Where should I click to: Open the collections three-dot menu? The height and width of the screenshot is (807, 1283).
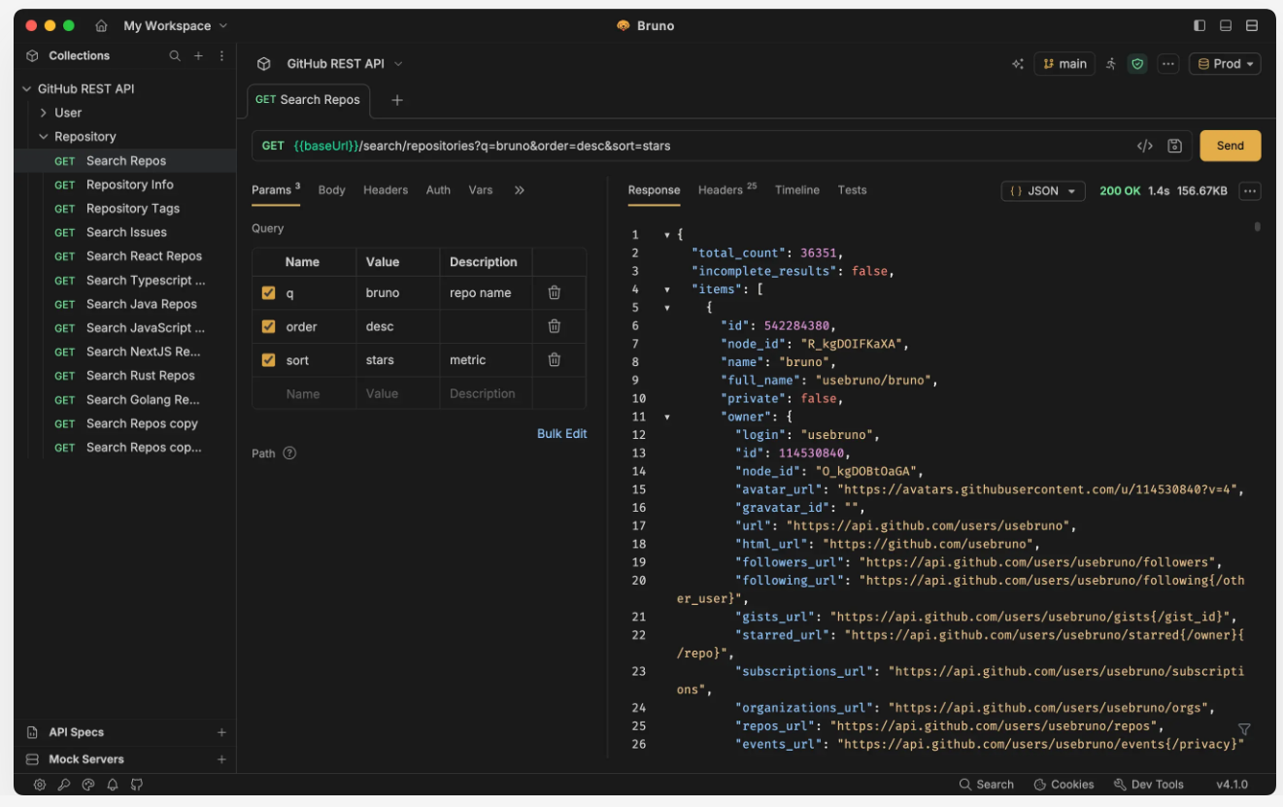tap(221, 56)
